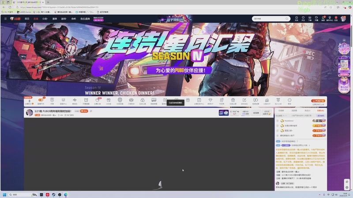Click the refresh icon above chat settings gear
353x198 pixels.
(x=347, y=182)
